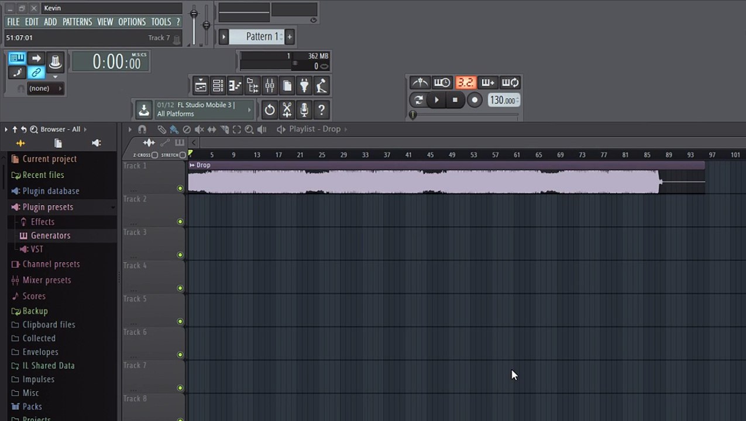Enable the Z-CROSS checkbox
The height and width of the screenshot is (421, 746).
154,155
